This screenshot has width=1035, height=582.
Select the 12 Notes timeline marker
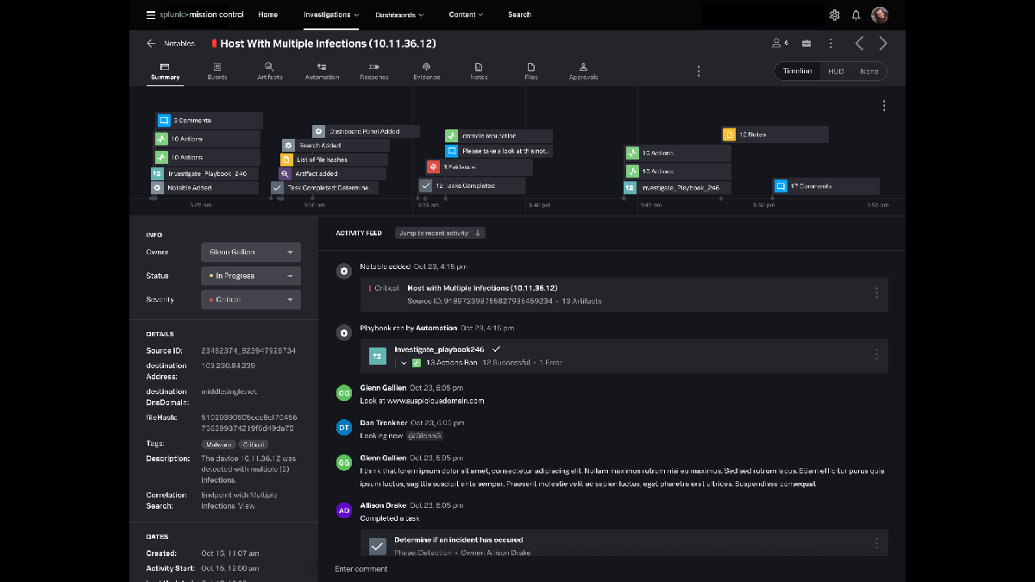coord(775,135)
